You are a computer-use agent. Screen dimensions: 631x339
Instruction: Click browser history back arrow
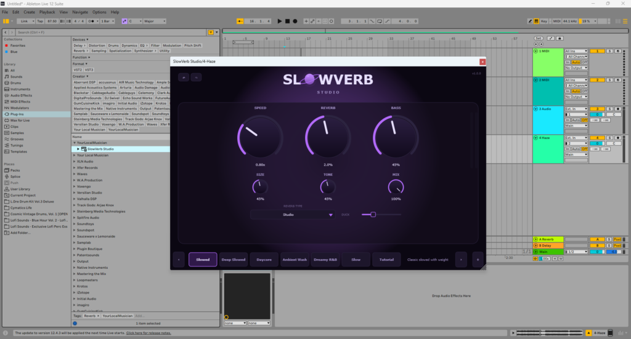pos(6,32)
